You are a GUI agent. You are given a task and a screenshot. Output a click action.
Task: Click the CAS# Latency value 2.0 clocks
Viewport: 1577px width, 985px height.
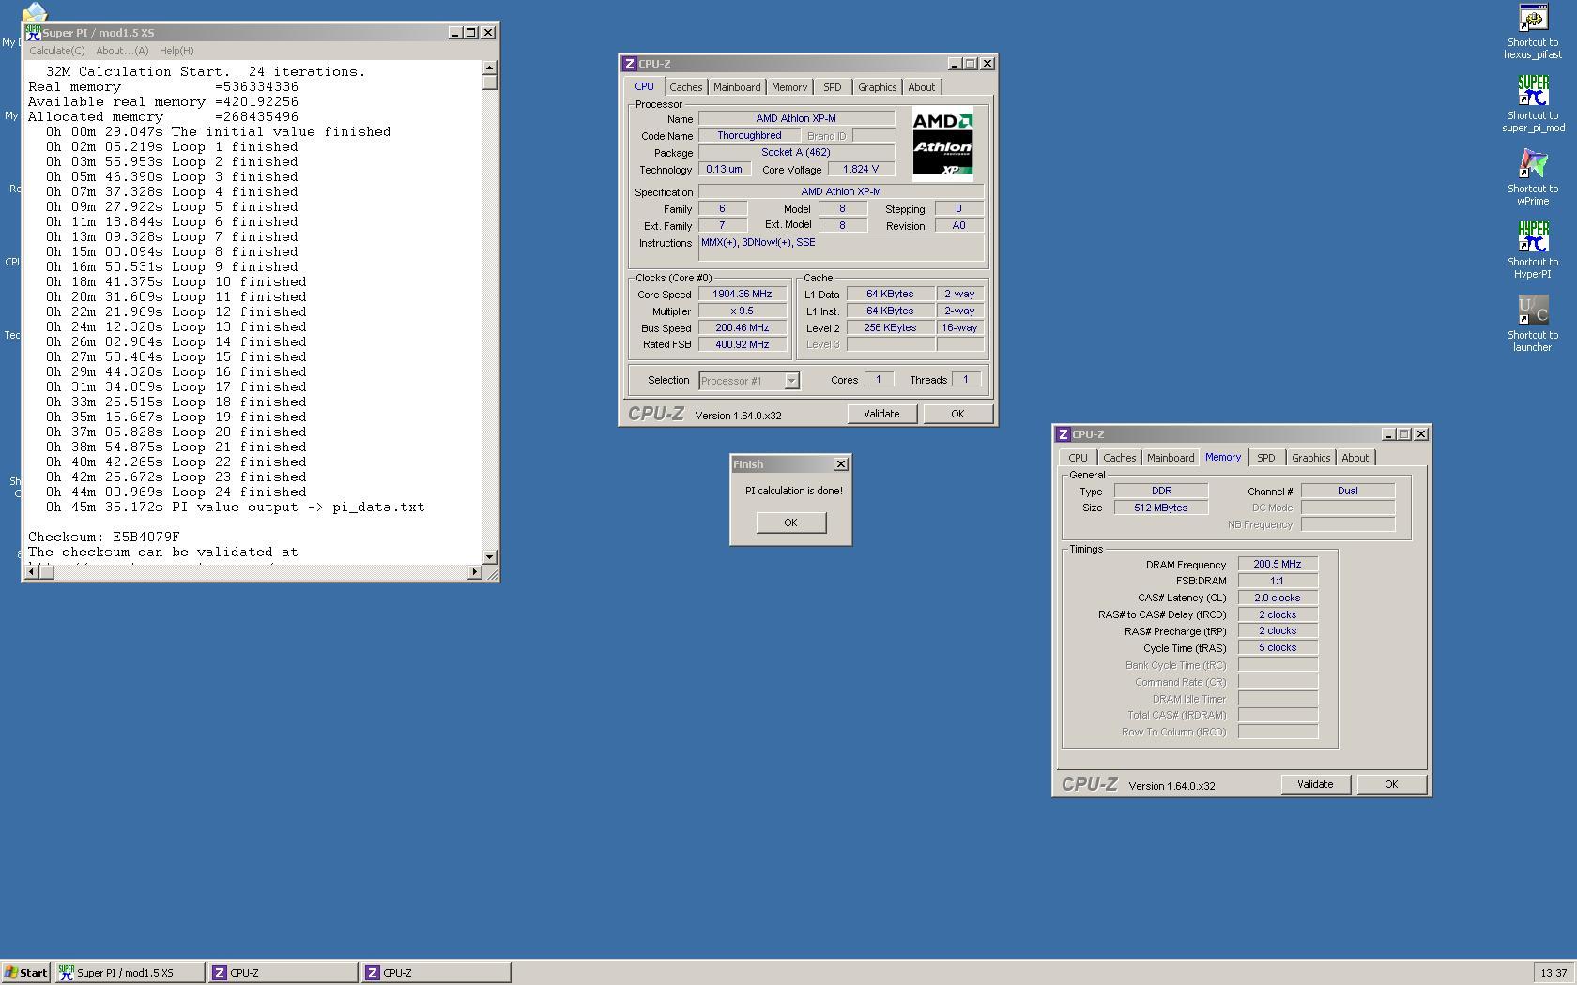point(1278,598)
